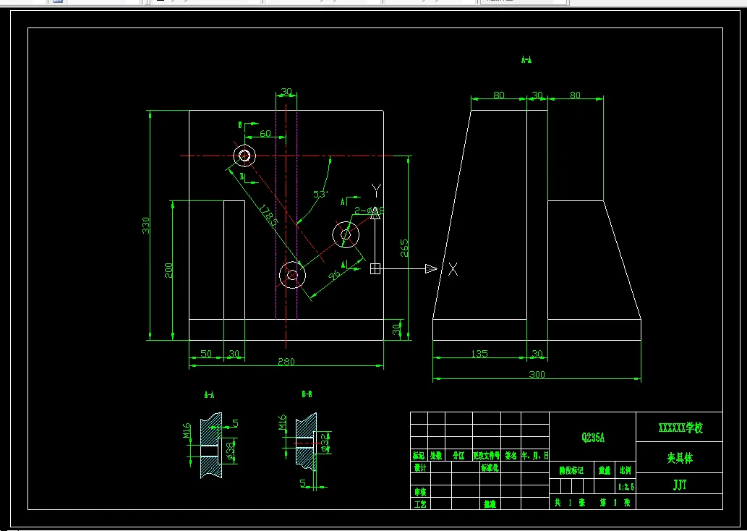Click the ø38 counterbore dimension
This screenshot has height=531, width=747.
pyautogui.click(x=230, y=451)
